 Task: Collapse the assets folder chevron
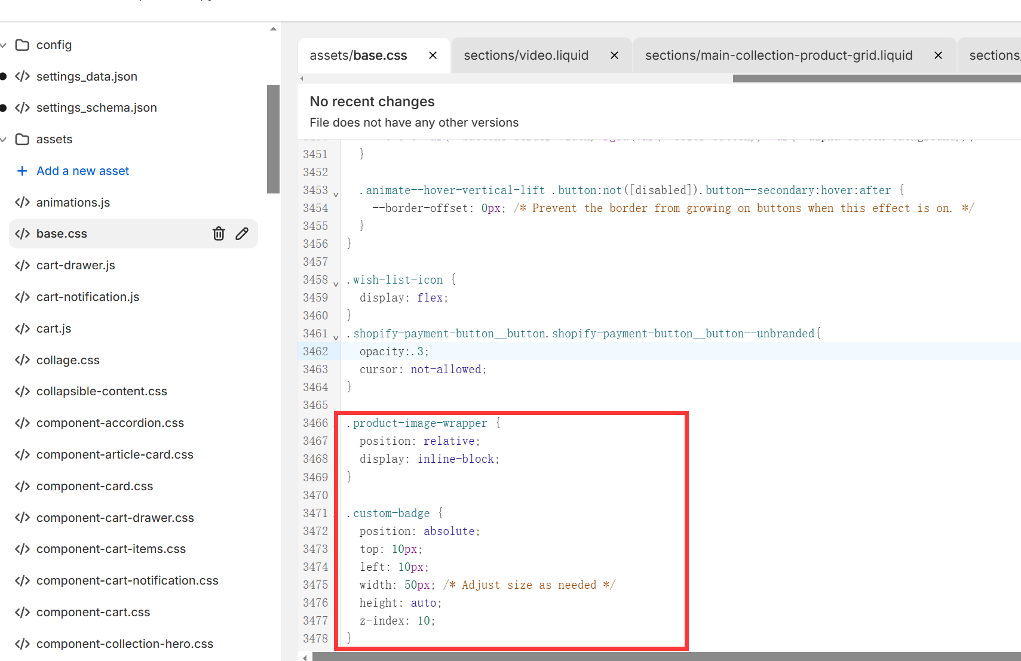click(x=4, y=140)
